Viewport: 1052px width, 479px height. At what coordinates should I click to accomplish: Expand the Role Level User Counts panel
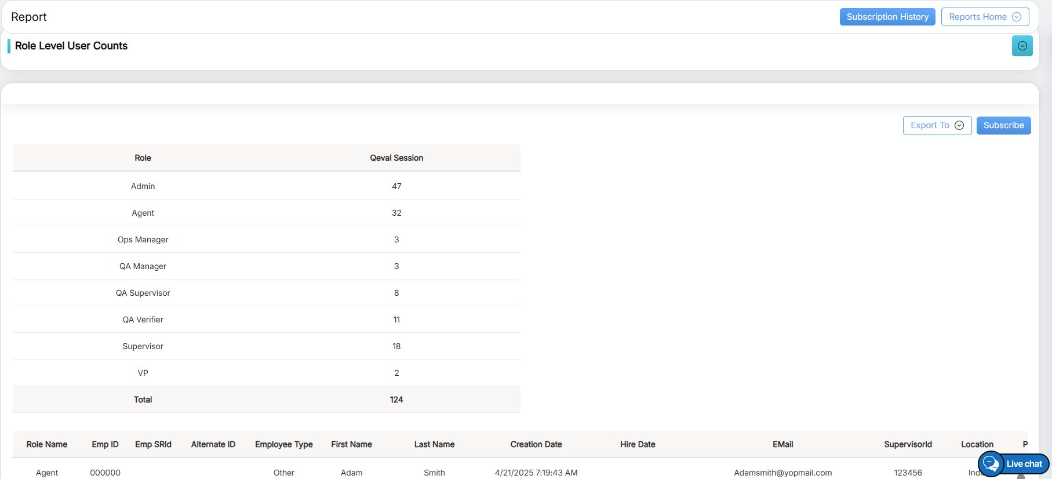[1022, 46]
